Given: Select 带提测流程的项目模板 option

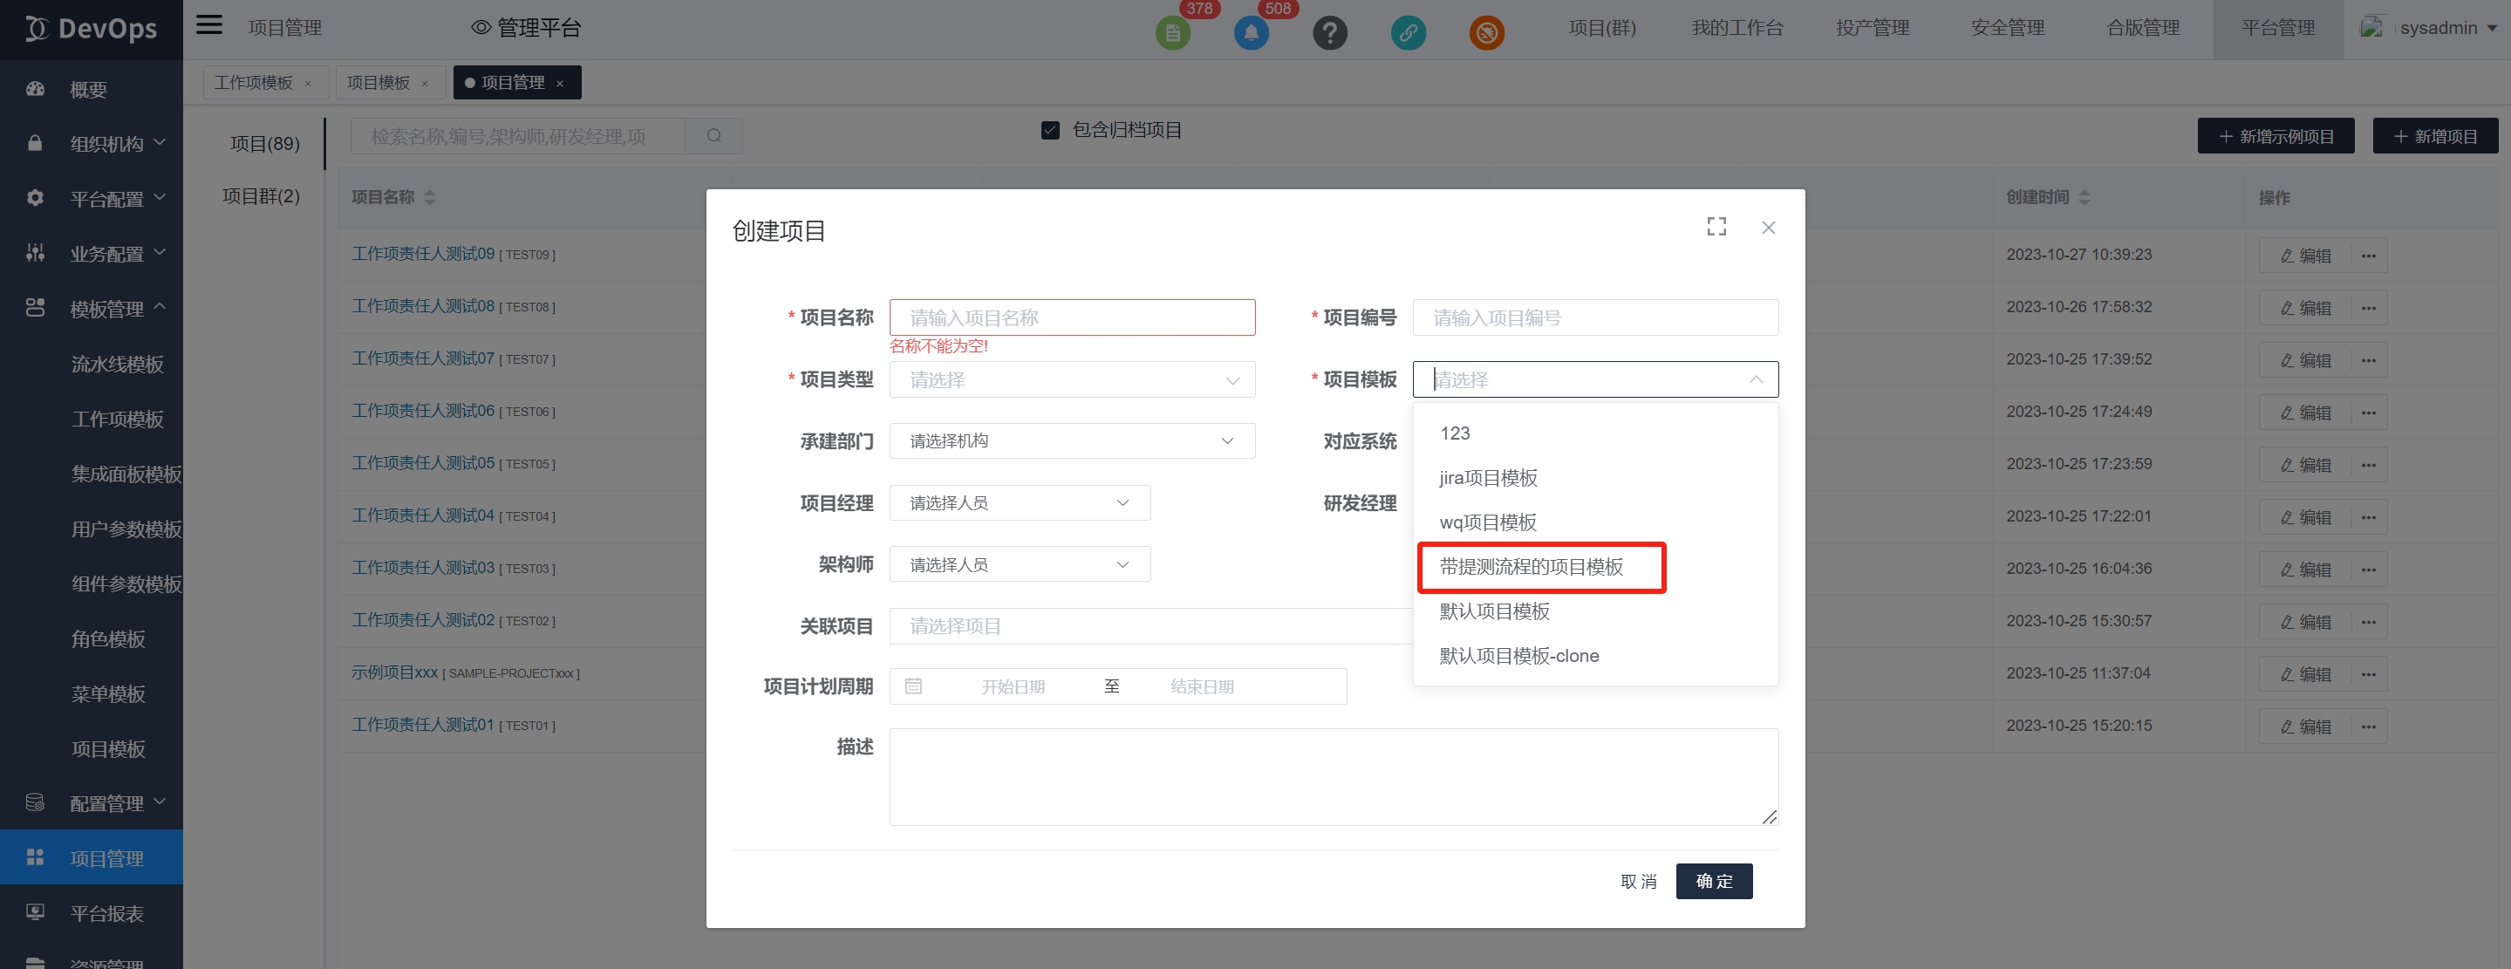Looking at the screenshot, I should 1531,568.
